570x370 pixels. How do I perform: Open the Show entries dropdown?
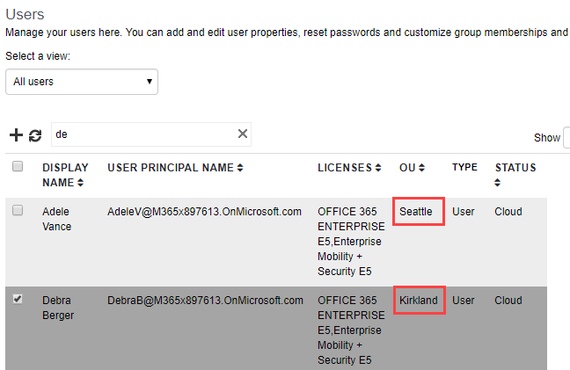click(x=566, y=137)
